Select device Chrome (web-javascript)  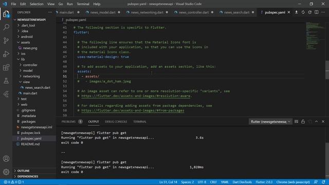[x=293, y=182]
